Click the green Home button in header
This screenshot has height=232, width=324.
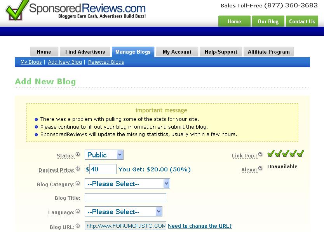[x=234, y=21]
